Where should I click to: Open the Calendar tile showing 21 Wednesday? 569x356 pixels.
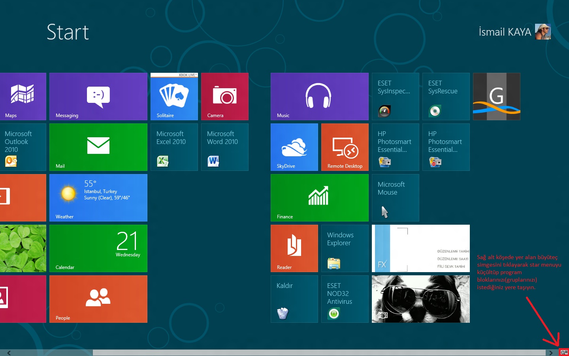(98, 248)
